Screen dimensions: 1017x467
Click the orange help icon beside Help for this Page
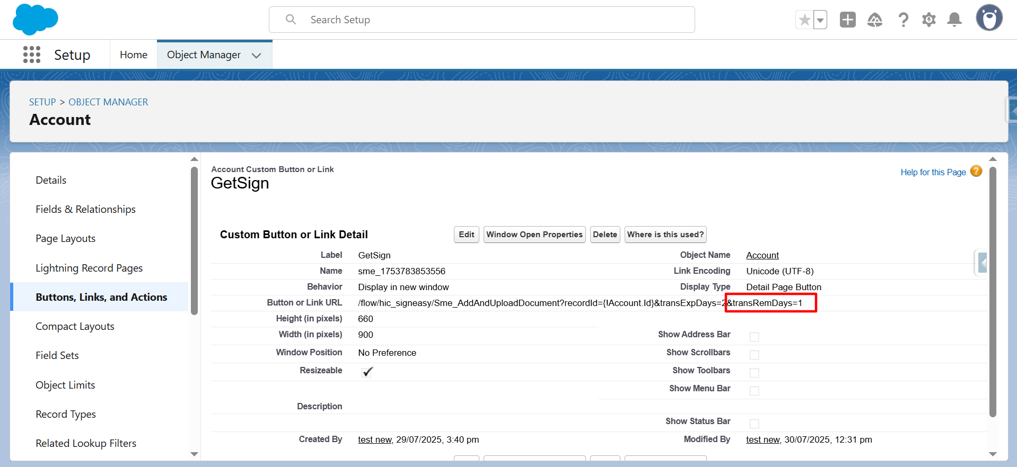tap(976, 171)
